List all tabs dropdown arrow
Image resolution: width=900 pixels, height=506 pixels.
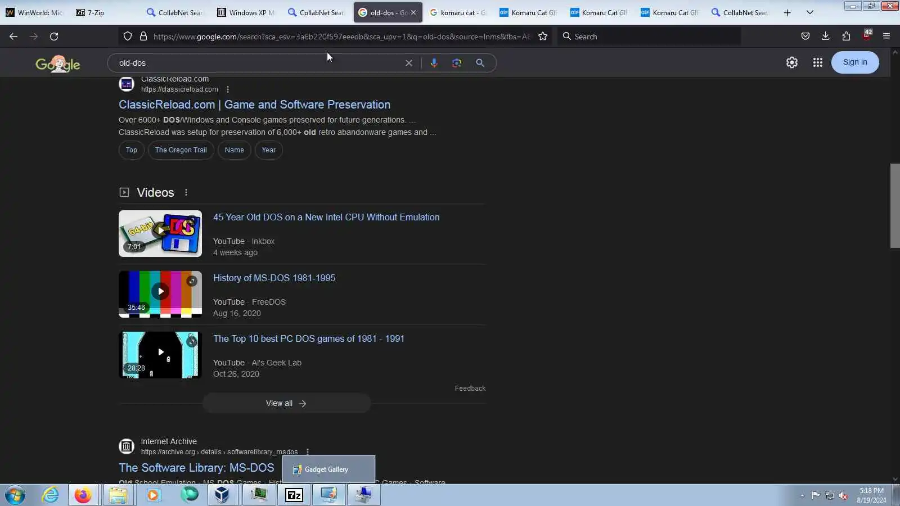coord(810,12)
